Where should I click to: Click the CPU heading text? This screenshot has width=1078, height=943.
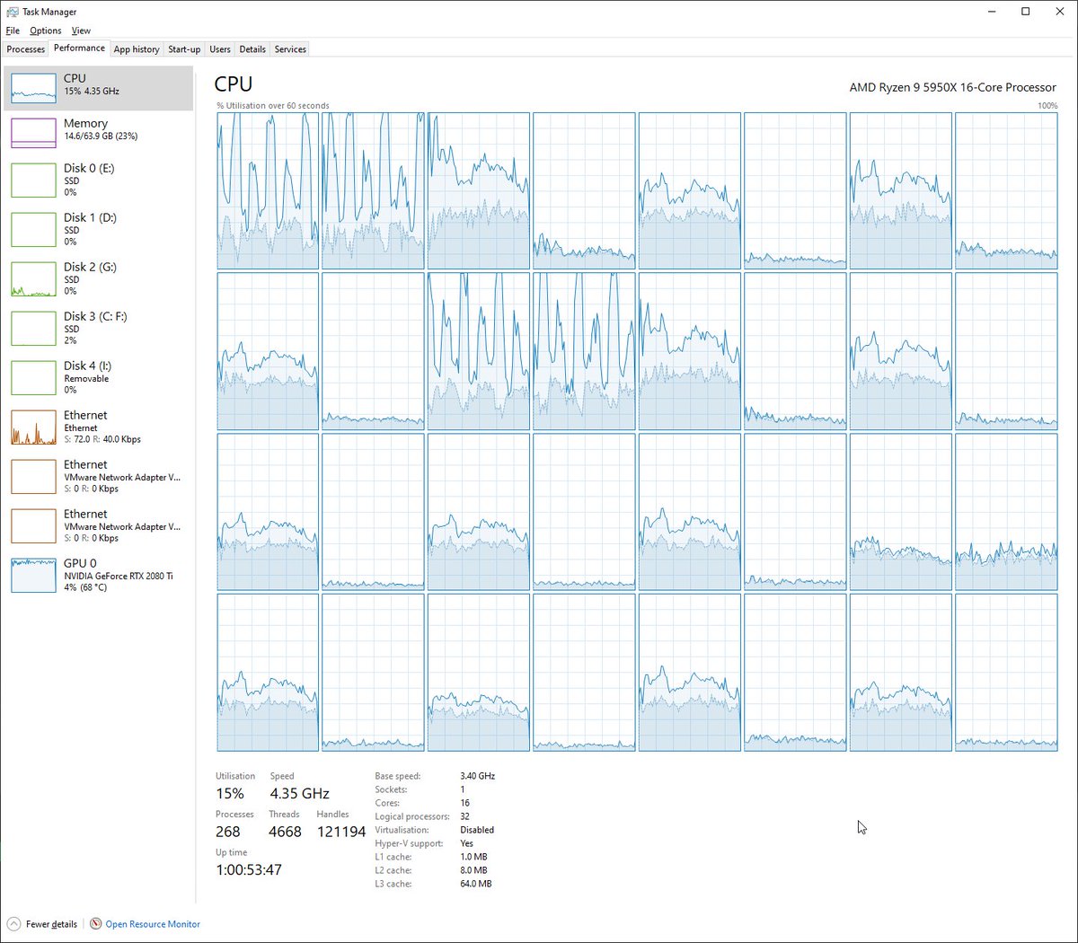[x=234, y=84]
